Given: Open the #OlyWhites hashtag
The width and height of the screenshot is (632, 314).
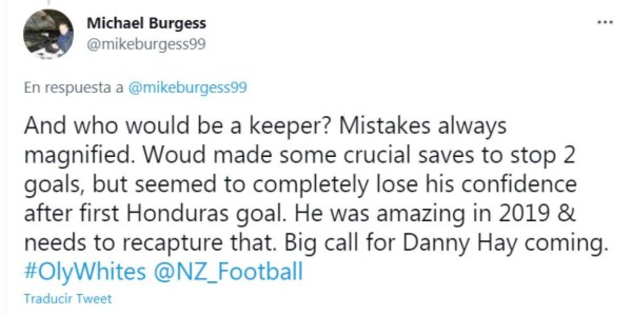Looking at the screenshot, I should tap(85, 272).
